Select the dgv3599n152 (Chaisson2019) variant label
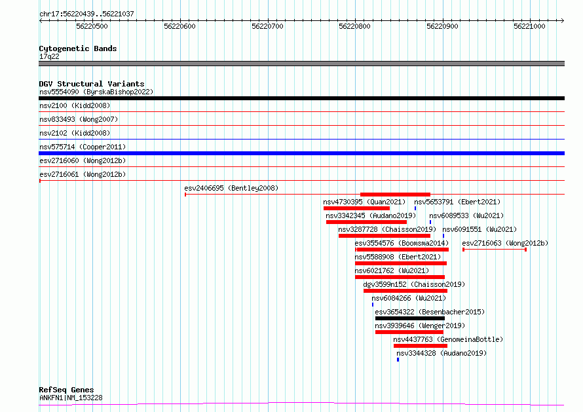The width and height of the screenshot is (583, 412). point(413,284)
